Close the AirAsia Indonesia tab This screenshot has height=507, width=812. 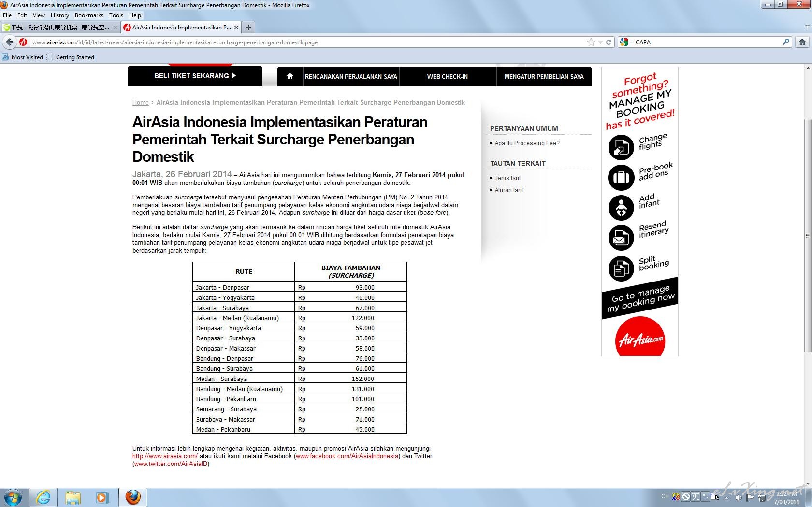[236, 28]
